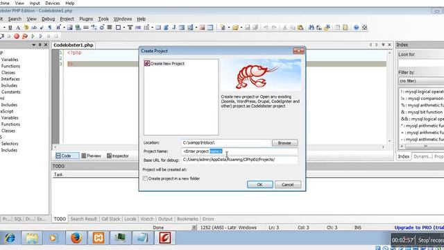Image resolution: width=444 pixels, height=250 pixels.
Task: Click the red breakpoint circle debug icon
Action: (x=17, y=36)
